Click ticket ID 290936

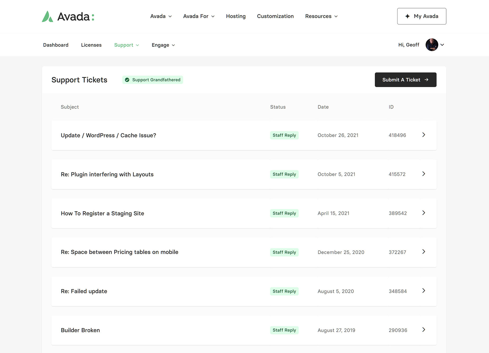[398, 330]
